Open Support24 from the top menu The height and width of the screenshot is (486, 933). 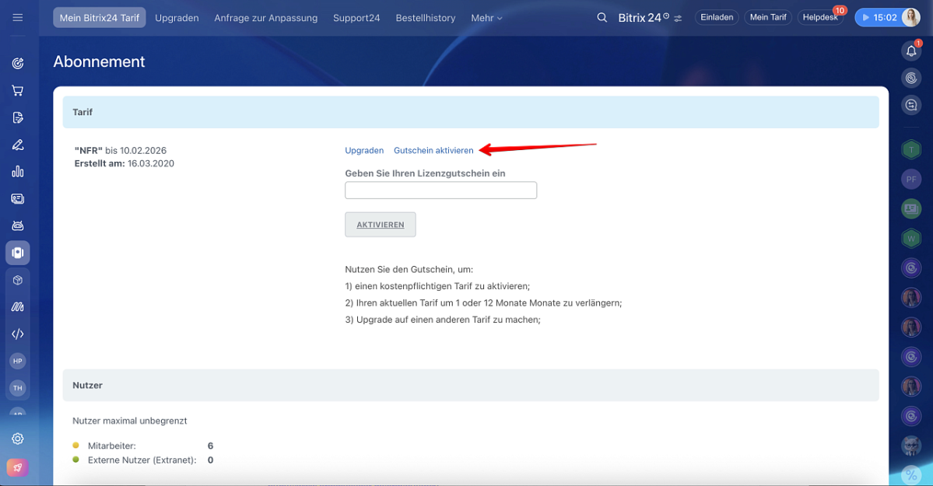(356, 17)
